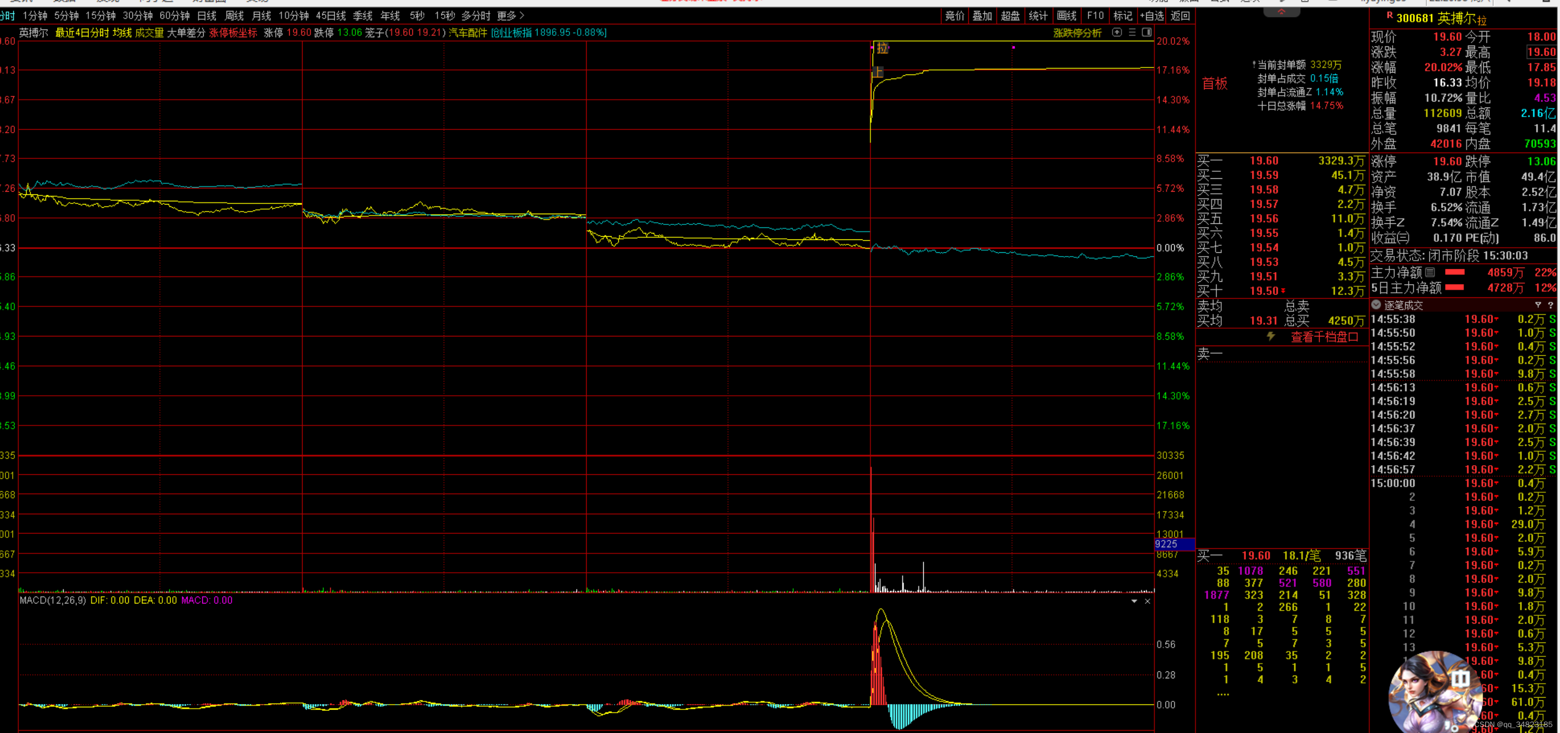
Task: Switch to the 日线 period tab
Action: [206, 16]
